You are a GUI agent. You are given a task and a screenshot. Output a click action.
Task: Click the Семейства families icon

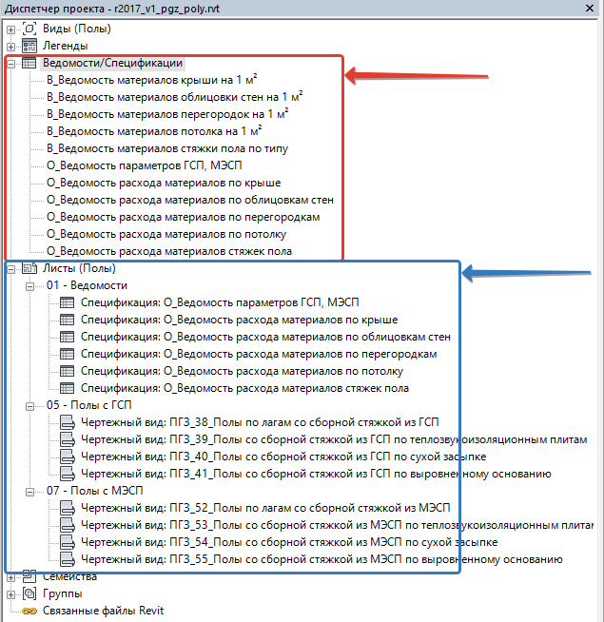[x=29, y=576]
